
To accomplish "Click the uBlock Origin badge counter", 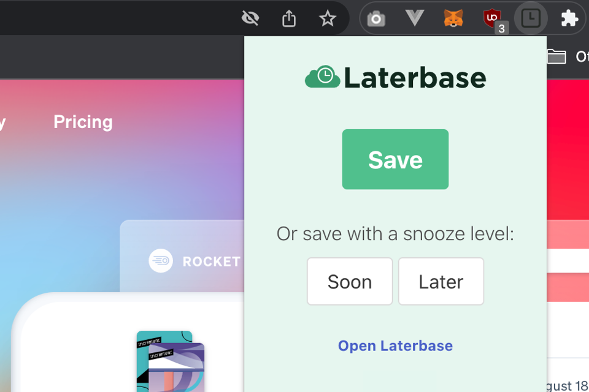I will pos(501,28).
